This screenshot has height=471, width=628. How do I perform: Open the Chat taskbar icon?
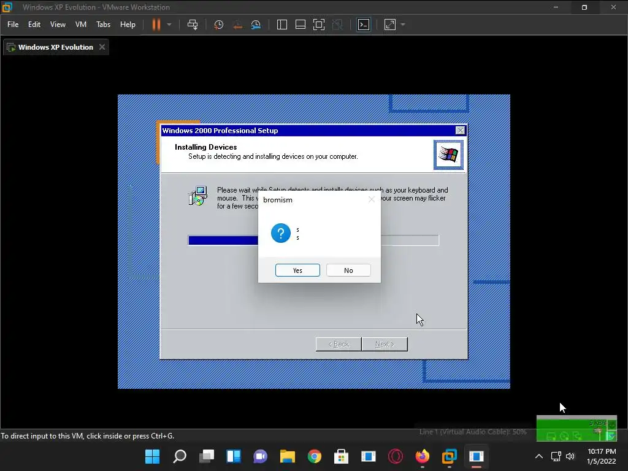pos(260,456)
